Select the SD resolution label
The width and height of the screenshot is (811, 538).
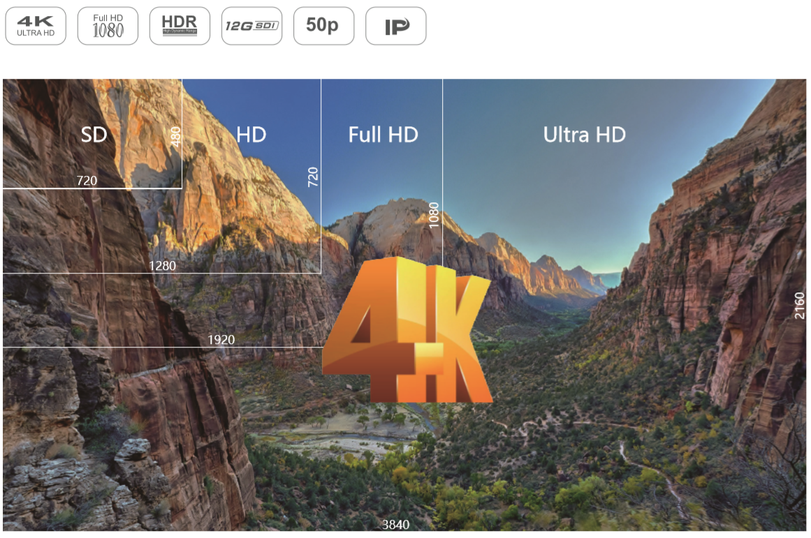(x=94, y=135)
